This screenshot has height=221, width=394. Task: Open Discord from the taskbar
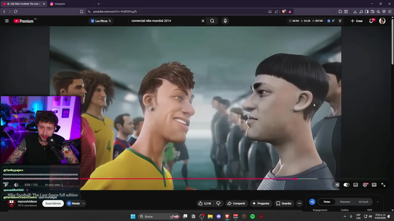tap(219, 216)
